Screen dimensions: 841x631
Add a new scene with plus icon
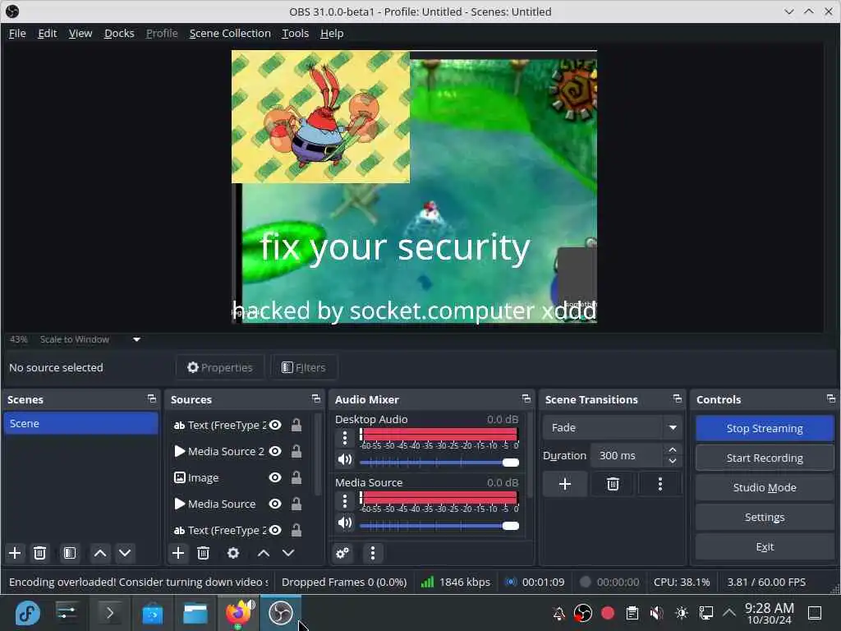pos(15,553)
